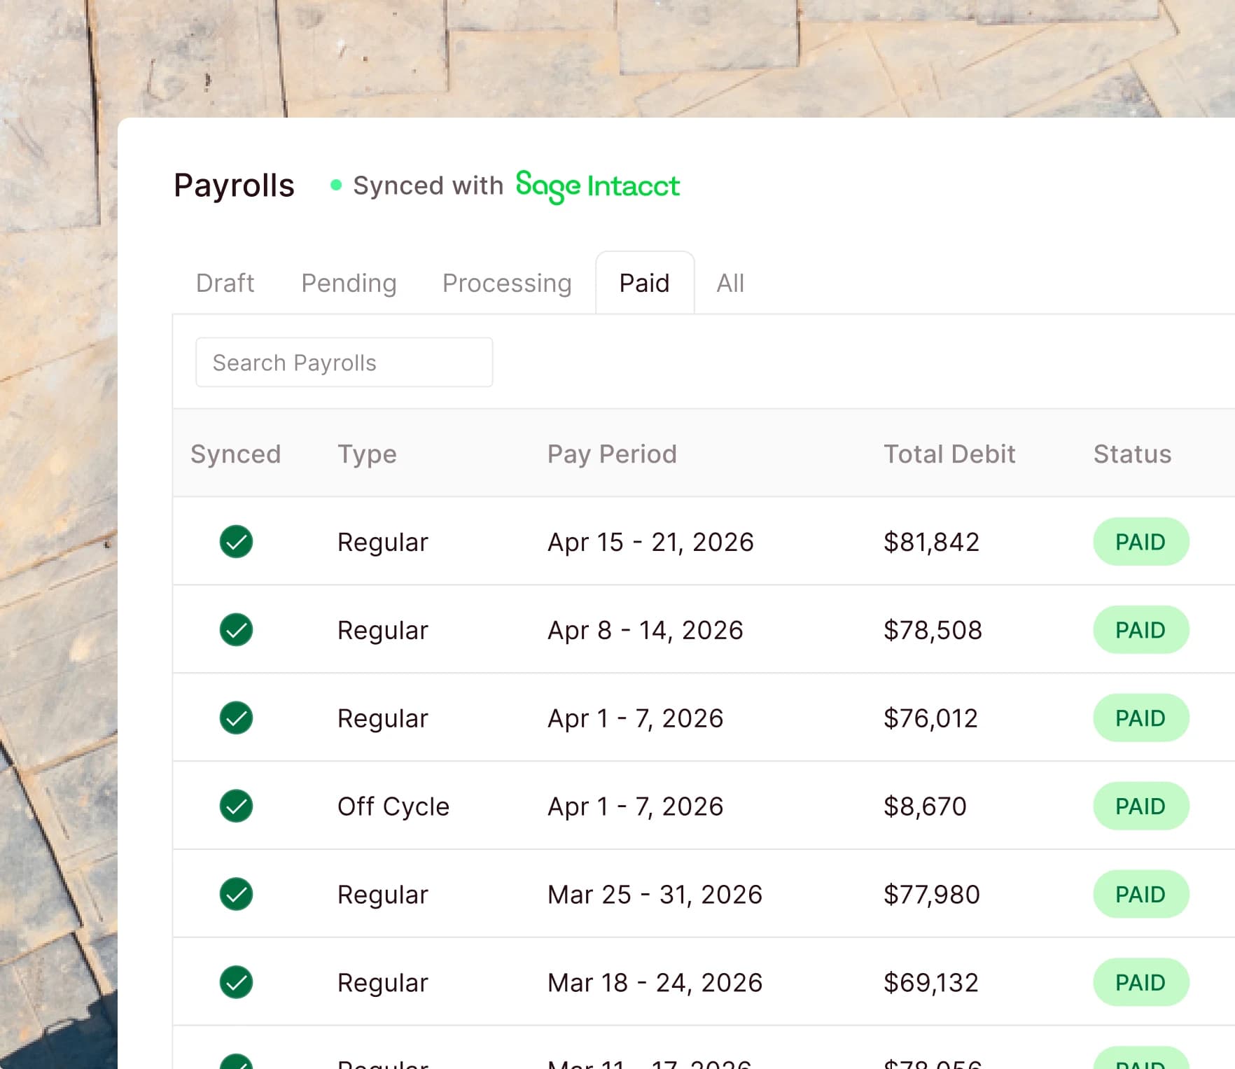Click the green sync status dot next to Payrolls
This screenshot has width=1235, height=1069.
point(336,185)
